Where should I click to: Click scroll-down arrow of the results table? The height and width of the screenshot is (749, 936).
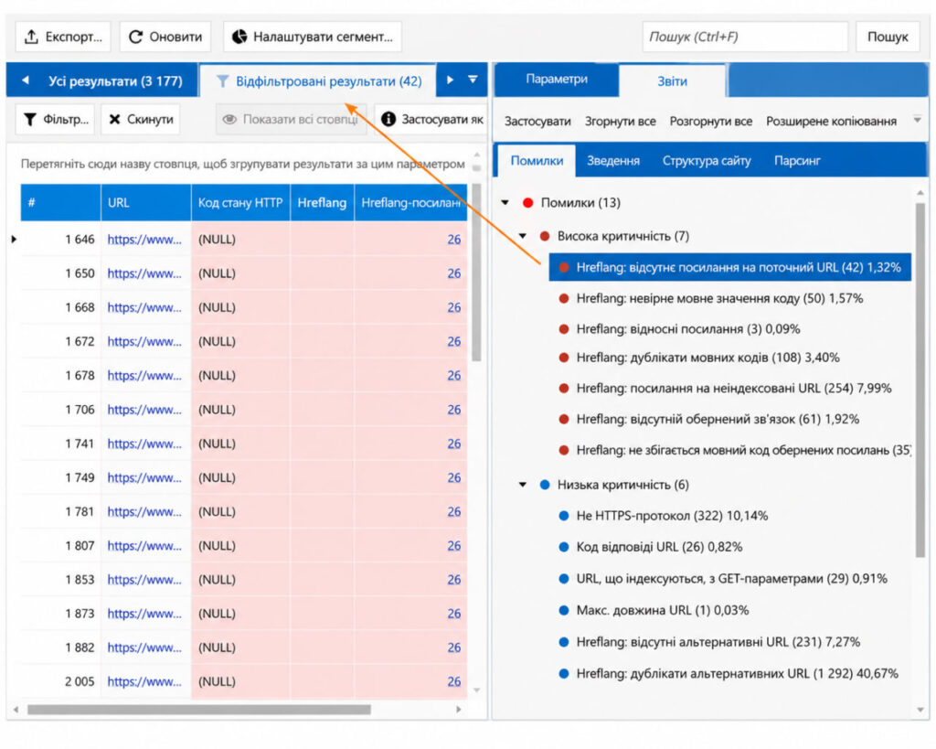[476, 690]
